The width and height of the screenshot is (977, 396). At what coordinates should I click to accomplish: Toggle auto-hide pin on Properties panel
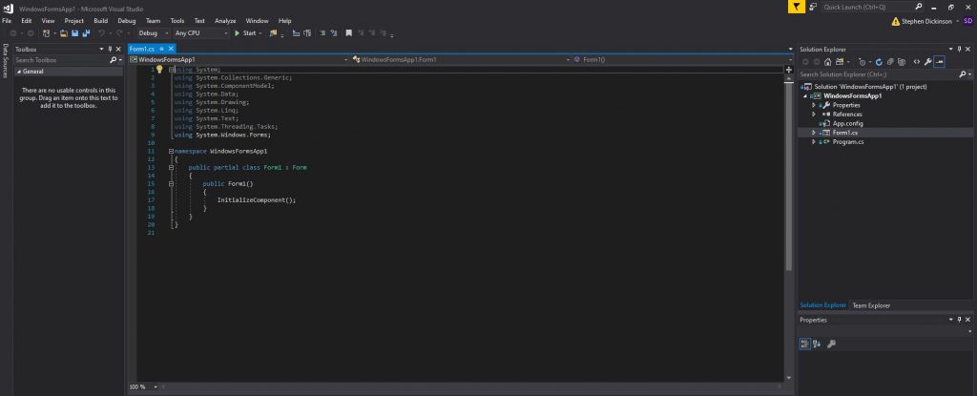pyautogui.click(x=960, y=320)
